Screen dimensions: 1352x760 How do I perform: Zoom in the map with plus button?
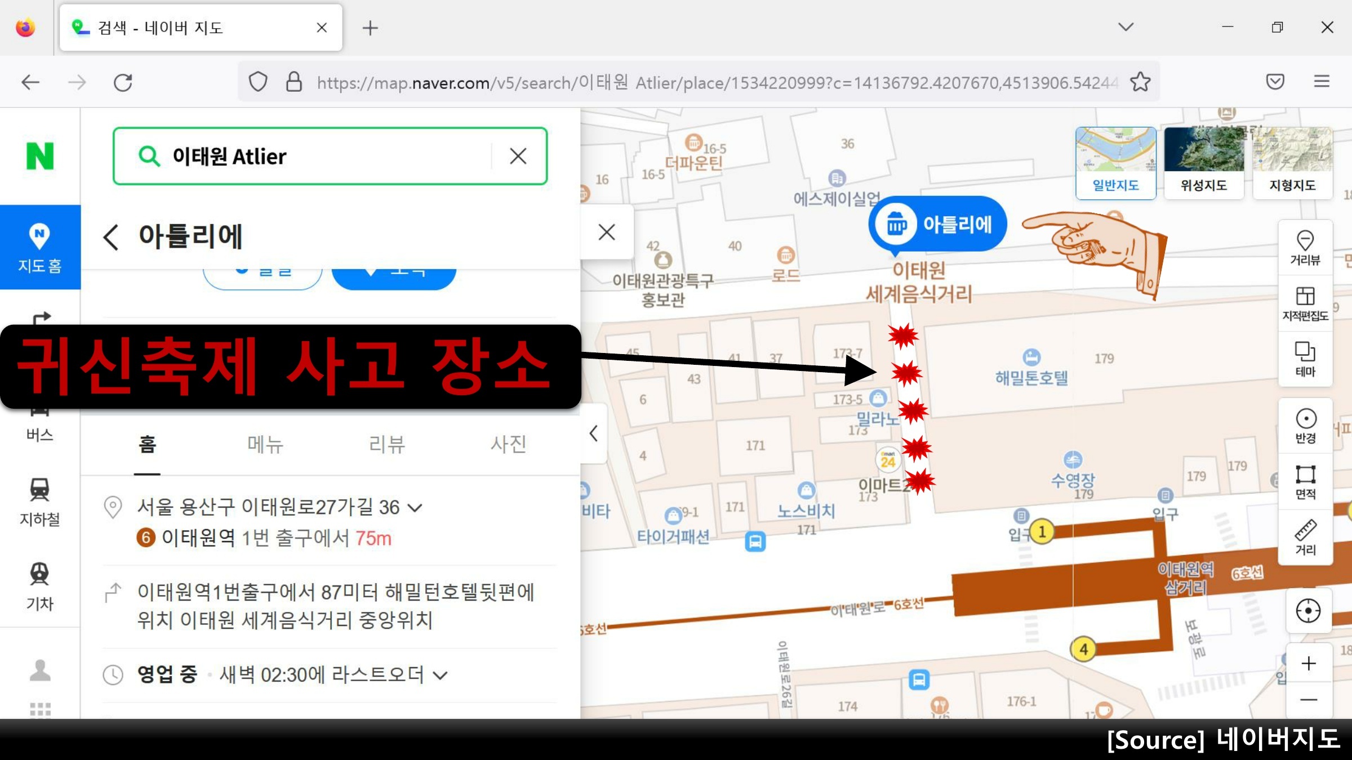pyautogui.click(x=1308, y=664)
